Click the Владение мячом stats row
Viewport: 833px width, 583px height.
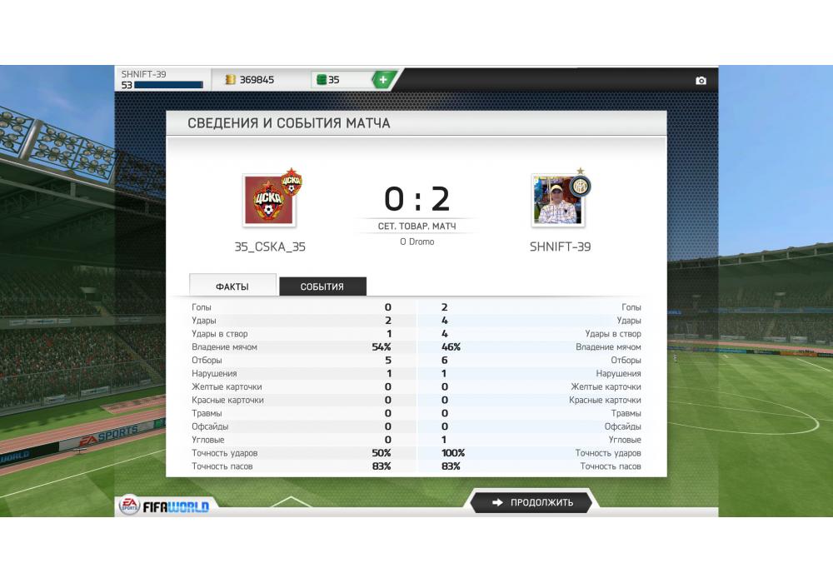[416, 346]
